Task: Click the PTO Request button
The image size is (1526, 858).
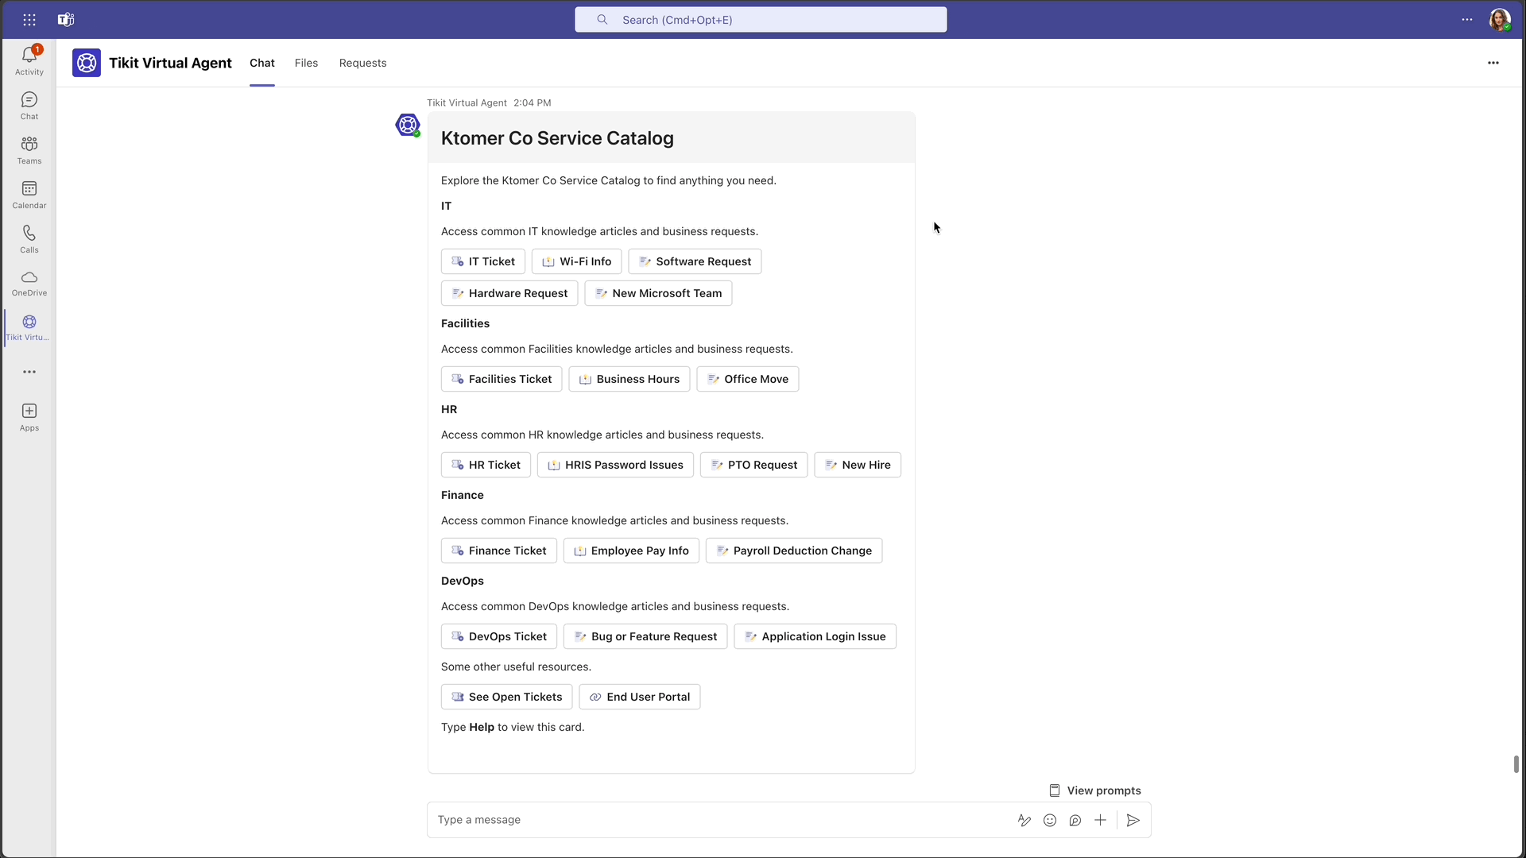Action: click(753, 465)
